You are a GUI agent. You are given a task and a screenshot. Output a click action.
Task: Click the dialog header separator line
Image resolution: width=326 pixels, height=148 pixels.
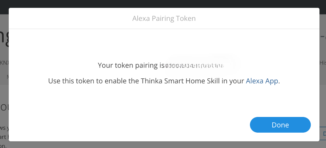(164, 29)
